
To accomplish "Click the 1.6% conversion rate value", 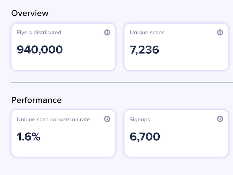I will [x=29, y=136].
